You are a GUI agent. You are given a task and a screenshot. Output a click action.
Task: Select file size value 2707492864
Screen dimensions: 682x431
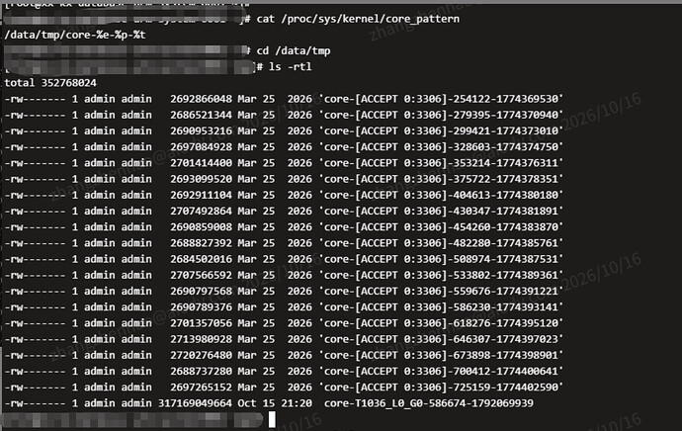point(201,211)
